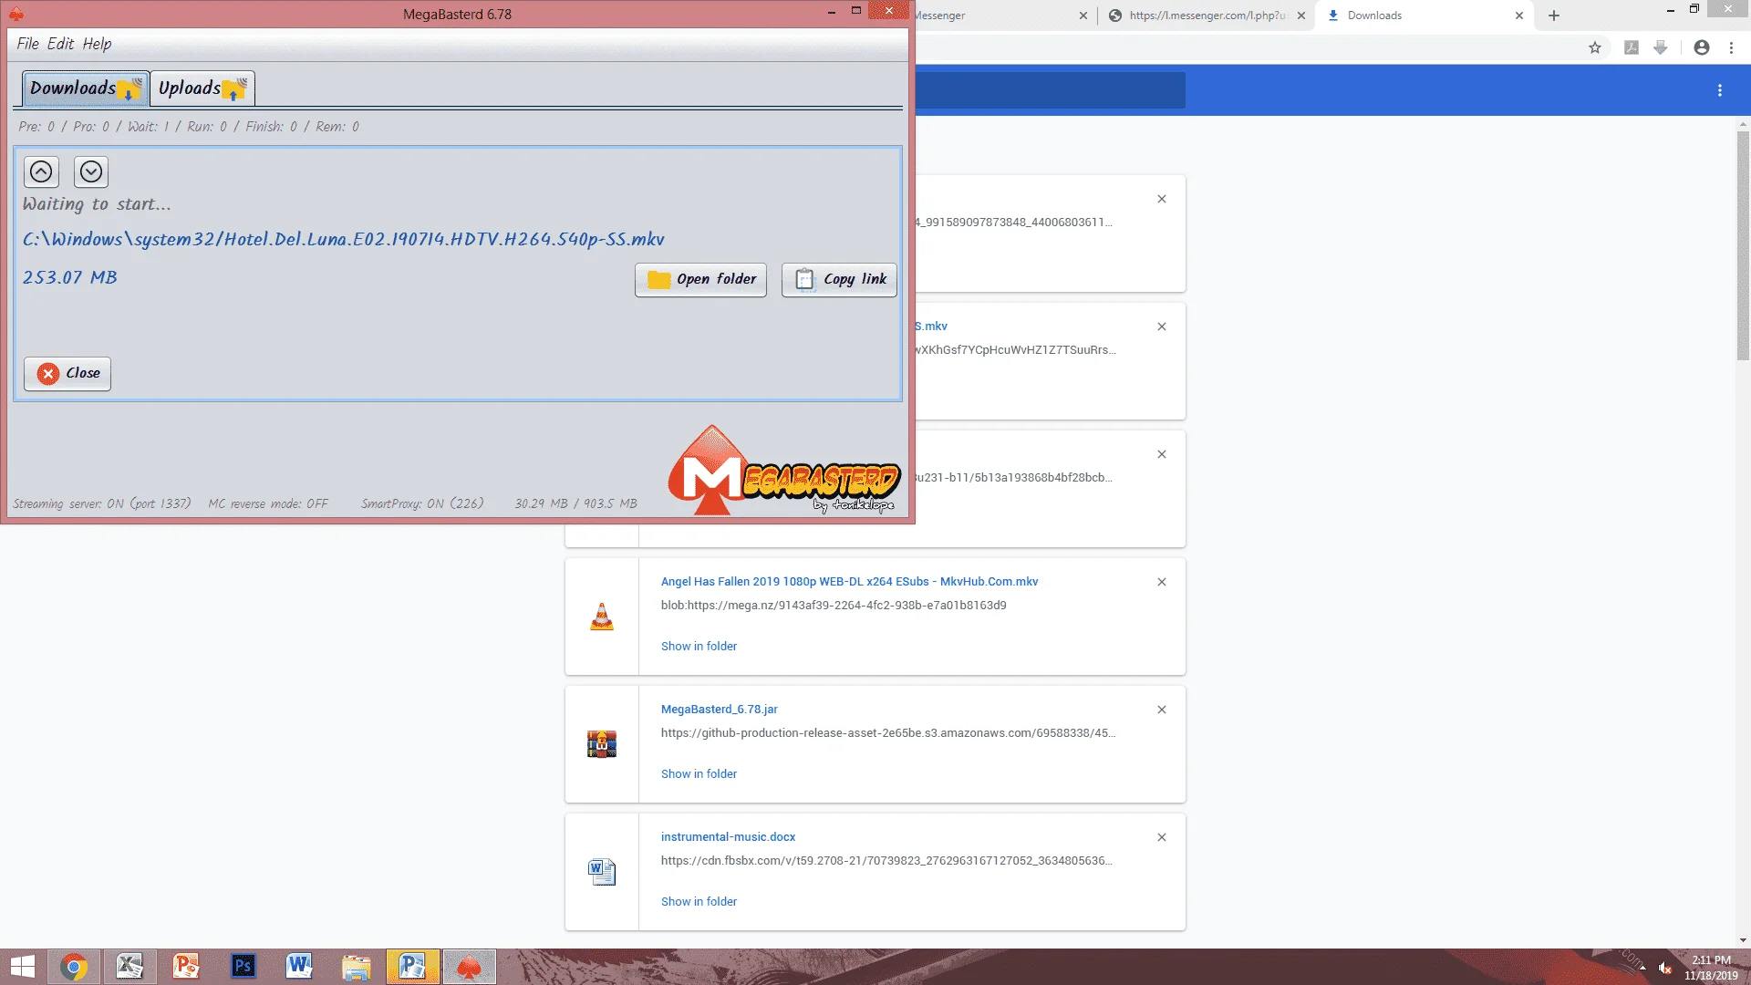Click Streaming server ON status text
This screenshot has width=1751, height=985.
(x=102, y=503)
